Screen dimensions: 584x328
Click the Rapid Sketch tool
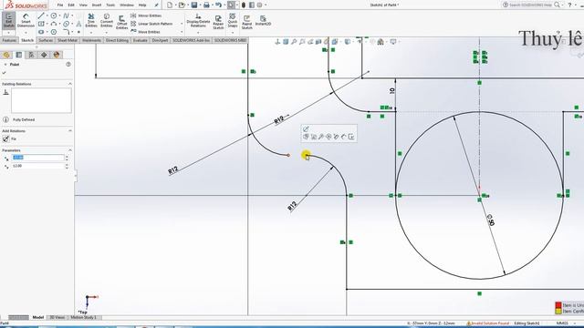pyautogui.click(x=247, y=22)
